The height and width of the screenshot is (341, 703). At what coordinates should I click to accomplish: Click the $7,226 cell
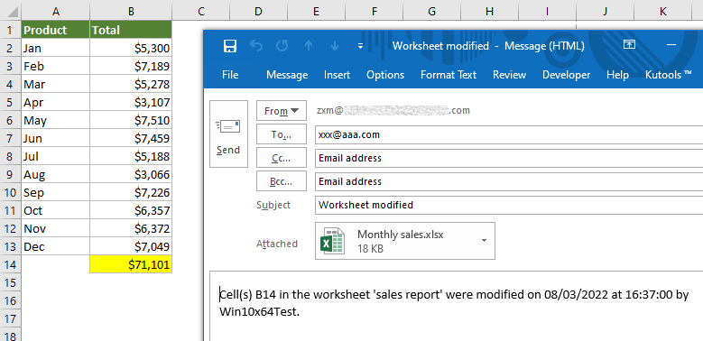point(131,192)
